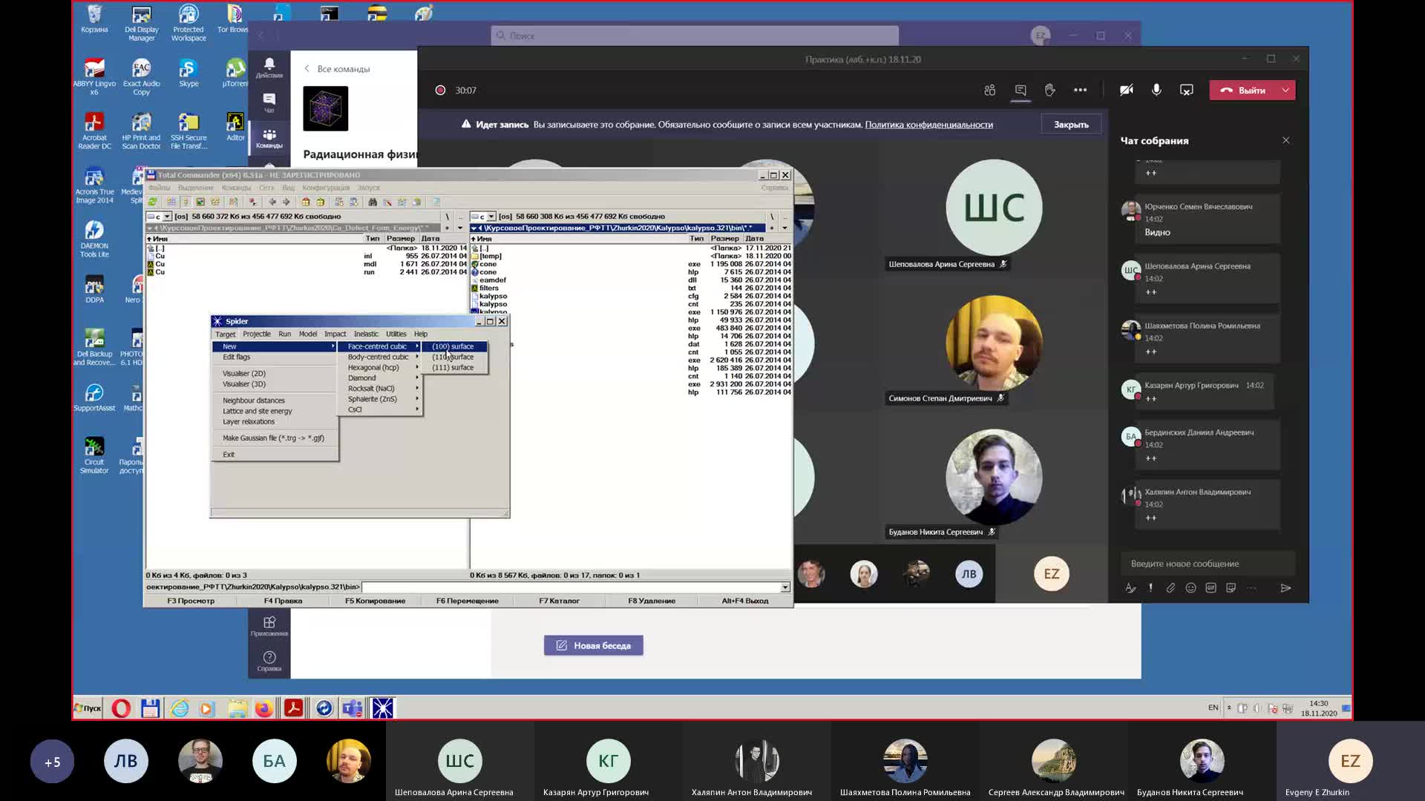The image size is (1425, 801).
Task: Choose Visualiser (3D) menu entry
Action: click(x=275, y=383)
